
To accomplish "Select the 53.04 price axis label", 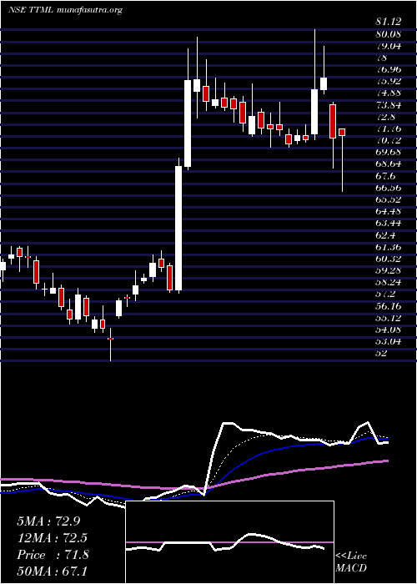I will 388,341.
